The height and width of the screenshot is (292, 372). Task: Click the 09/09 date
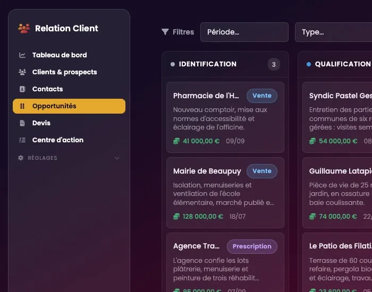click(x=235, y=141)
